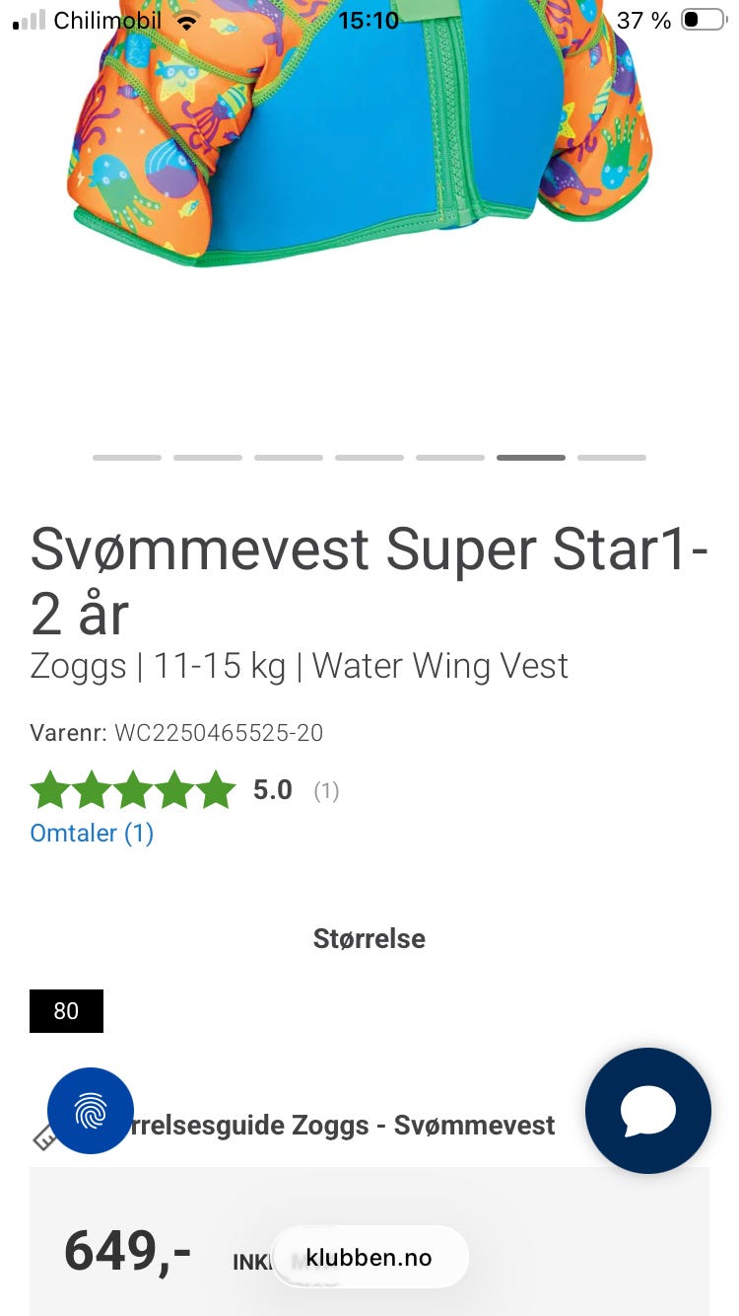Tap the review count (1)

pos(326,791)
